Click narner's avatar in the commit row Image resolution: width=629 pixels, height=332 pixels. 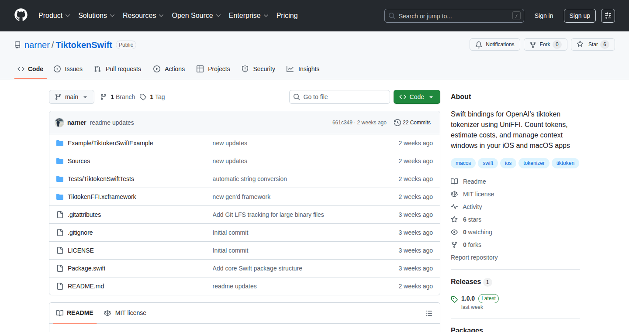(x=59, y=123)
